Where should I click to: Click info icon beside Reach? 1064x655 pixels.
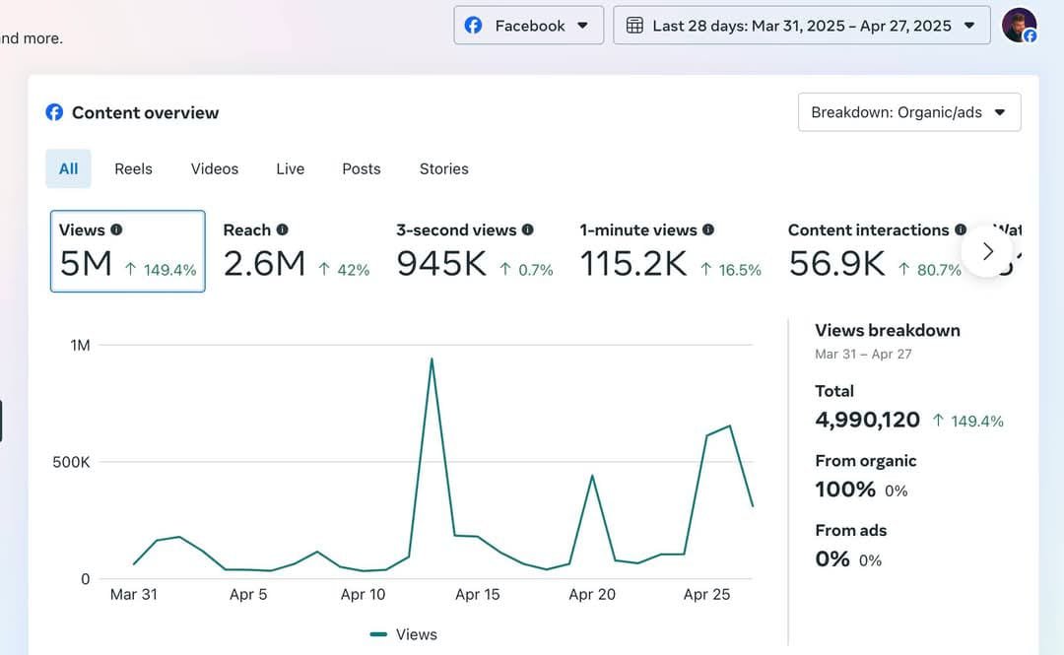283,229
